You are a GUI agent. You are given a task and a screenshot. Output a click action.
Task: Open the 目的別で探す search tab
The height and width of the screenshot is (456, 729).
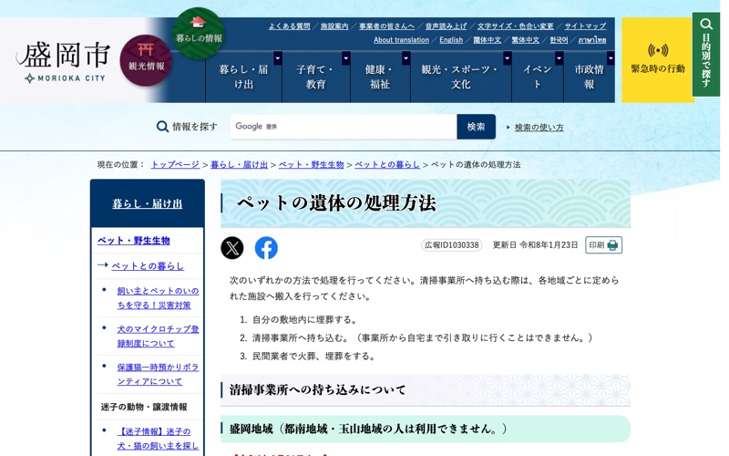pyautogui.click(x=706, y=55)
